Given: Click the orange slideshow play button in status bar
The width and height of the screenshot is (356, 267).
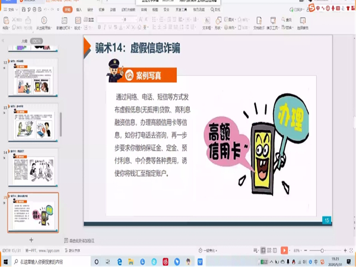Looking at the screenshot, I should pyautogui.click(x=284, y=250).
